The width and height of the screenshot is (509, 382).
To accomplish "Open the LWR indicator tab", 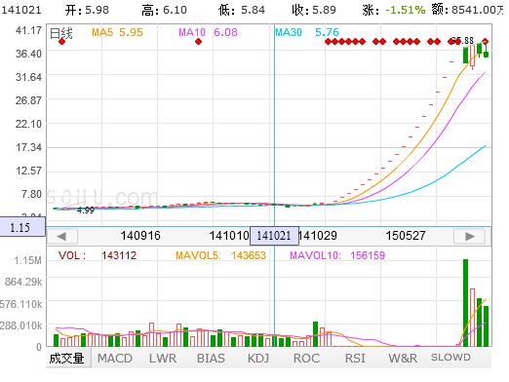I will click(163, 359).
